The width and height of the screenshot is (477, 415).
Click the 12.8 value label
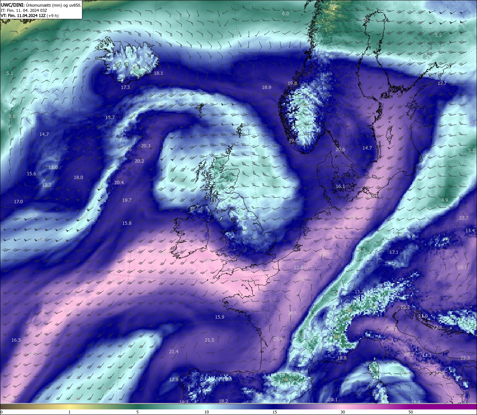[x=174, y=380]
